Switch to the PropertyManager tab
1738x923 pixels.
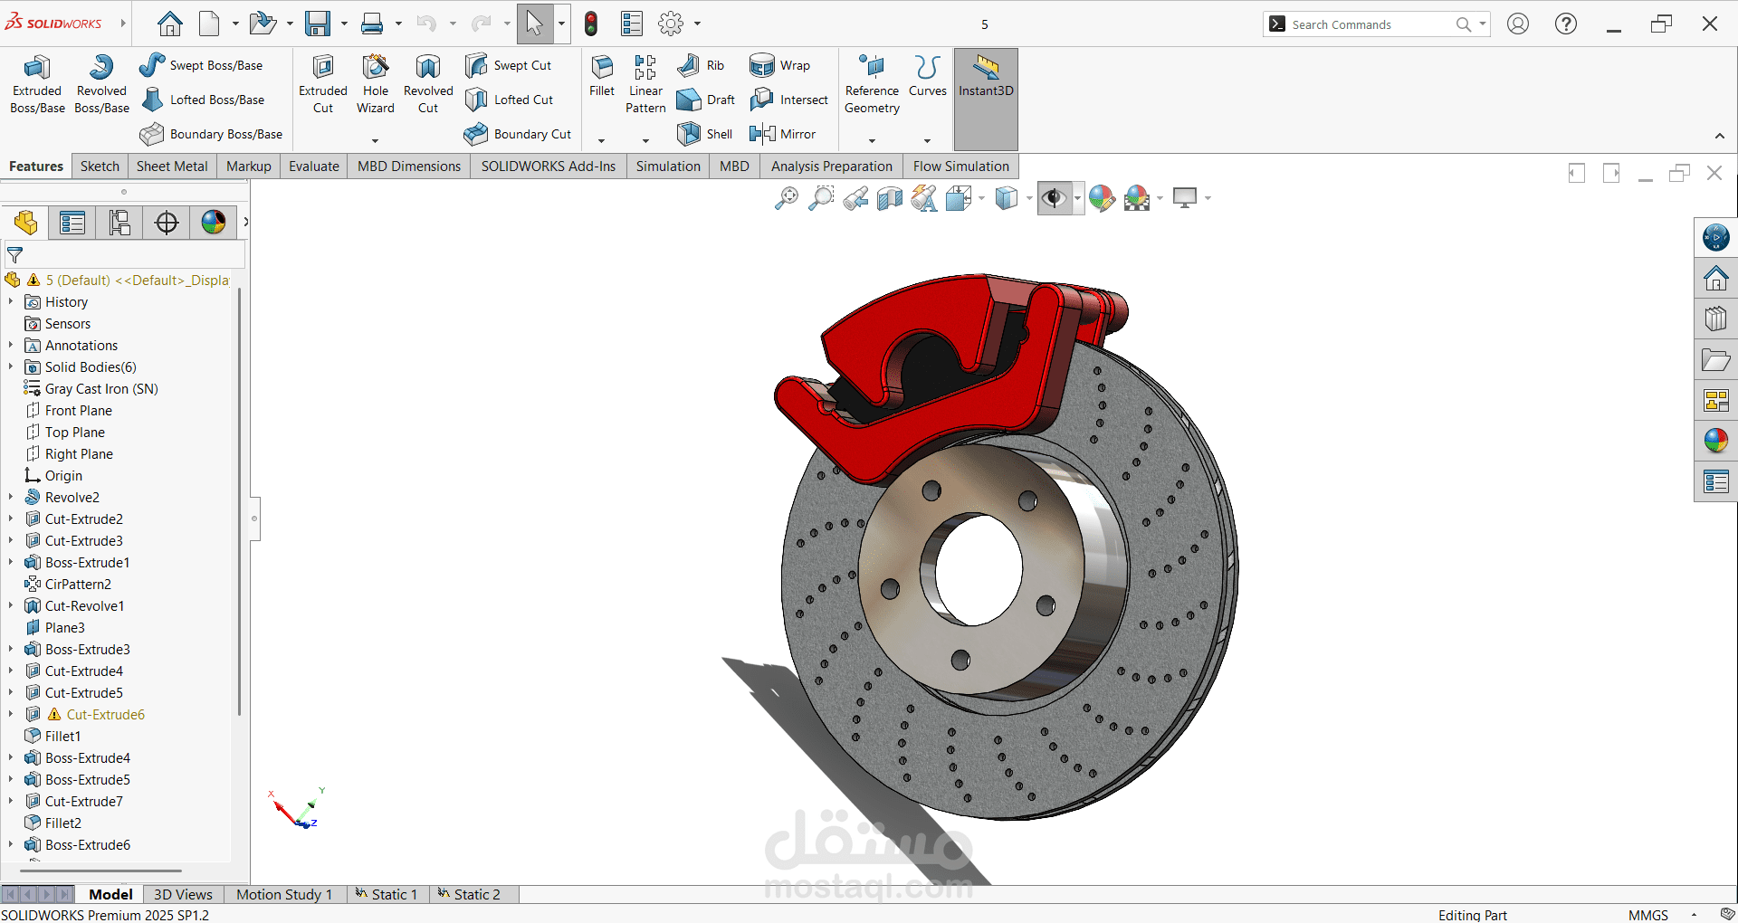point(72,223)
